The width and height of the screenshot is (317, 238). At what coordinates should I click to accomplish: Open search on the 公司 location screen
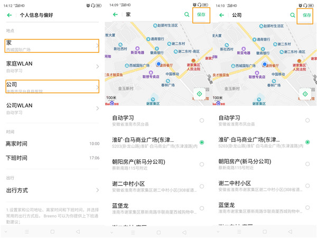coord(292,15)
